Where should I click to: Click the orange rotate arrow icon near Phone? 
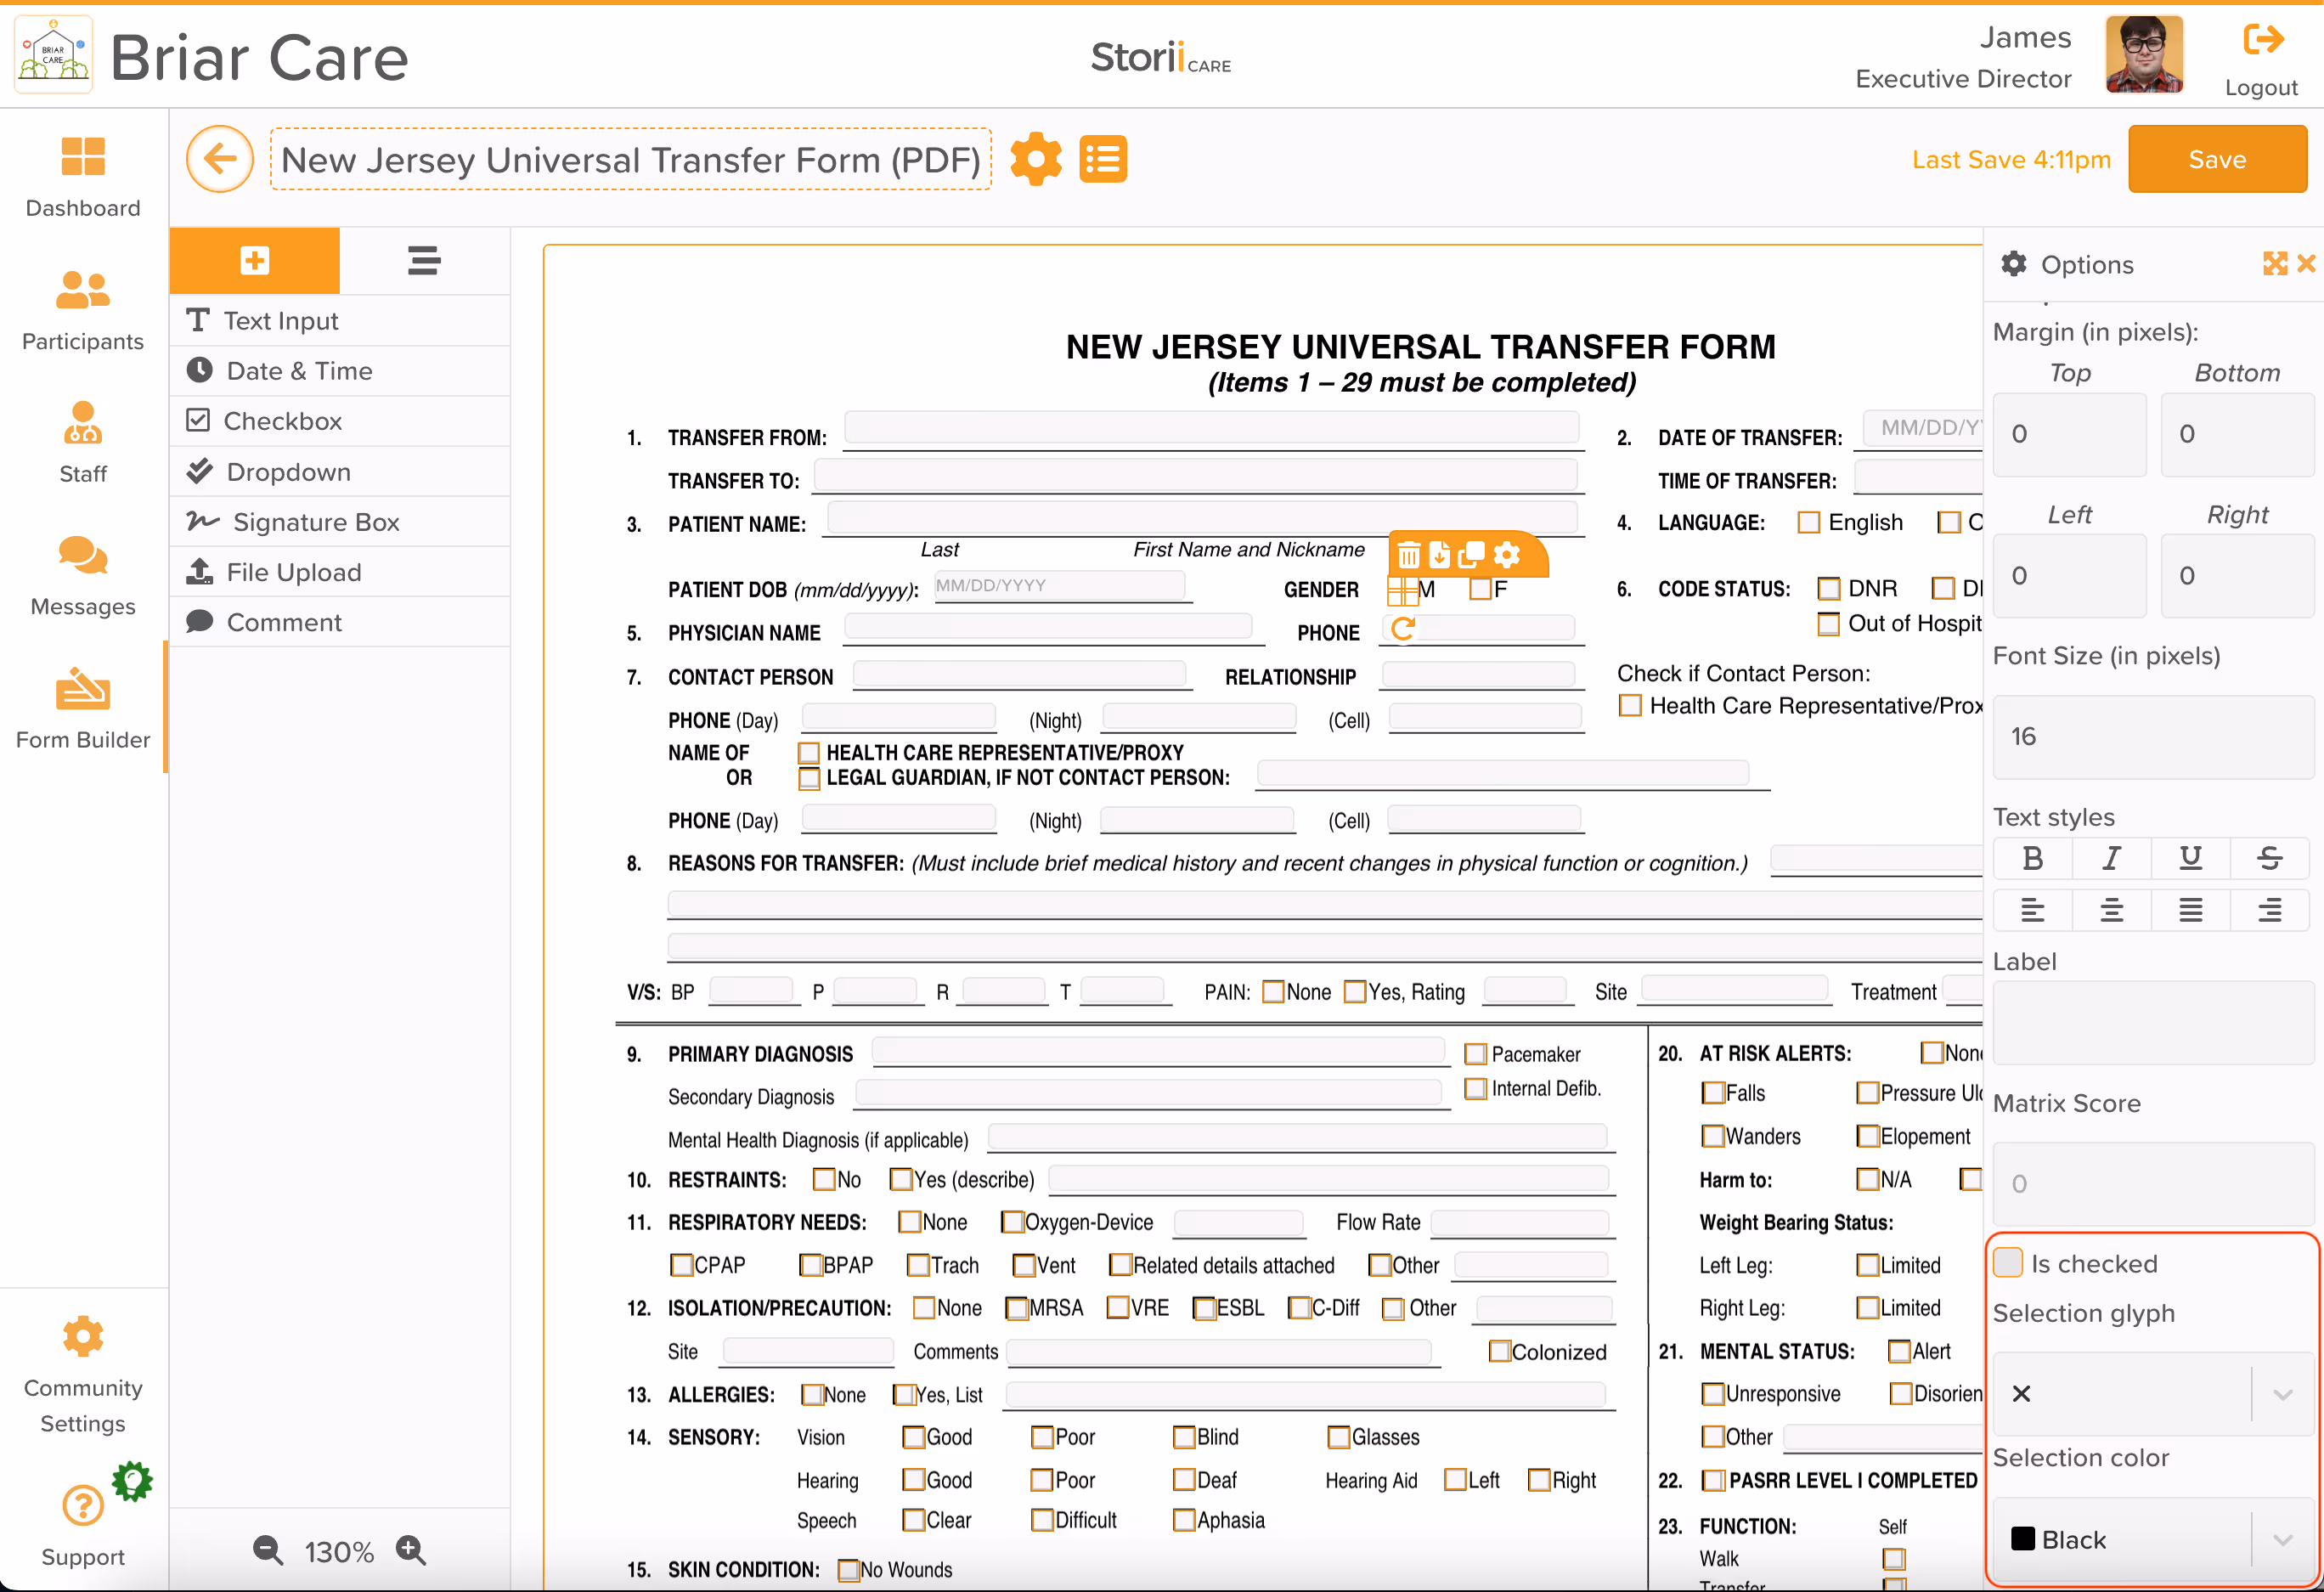pos(1403,628)
